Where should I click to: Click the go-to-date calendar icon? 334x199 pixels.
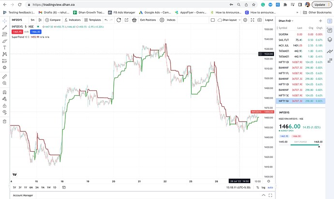(64, 187)
